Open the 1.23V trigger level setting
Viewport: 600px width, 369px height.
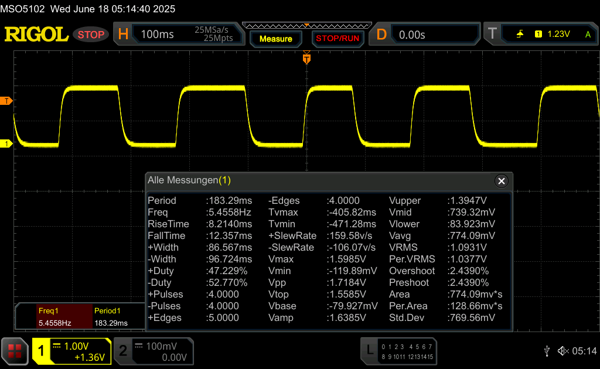click(x=558, y=35)
